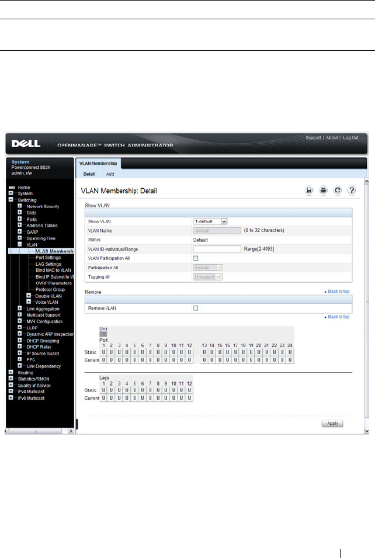Viewport: 375px width, 558px height.
Task: Open Bind MAC to VLAN page
Action: click(53, 271)
